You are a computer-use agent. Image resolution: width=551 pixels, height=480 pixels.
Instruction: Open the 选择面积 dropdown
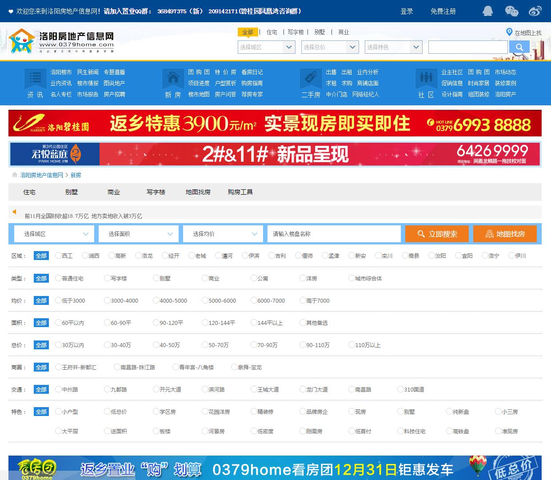pyautogui.click(x=138, y=234)
